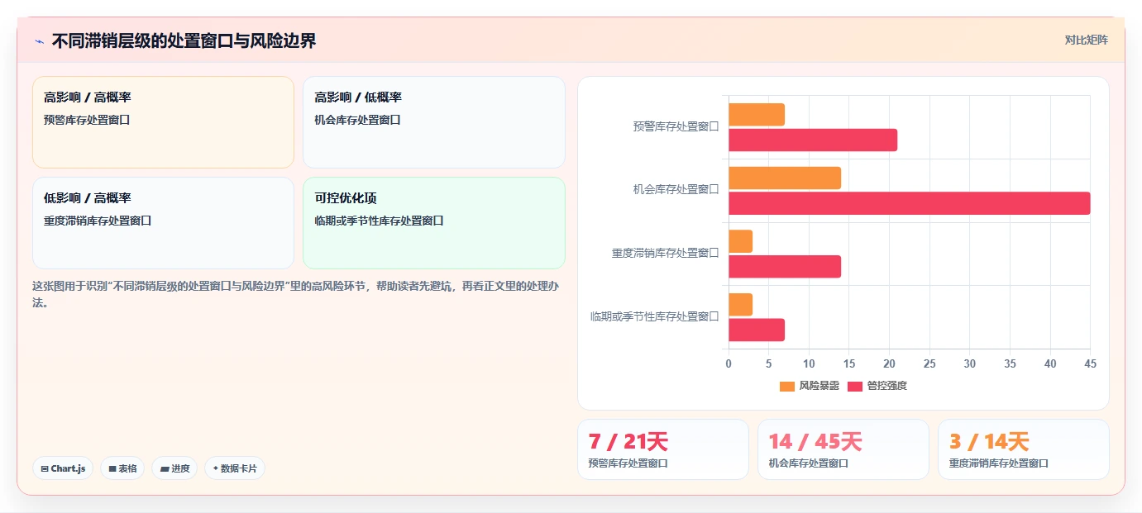Open the 3 / 14天 data card
The image size is (1142, 513).
point(1024,449)
